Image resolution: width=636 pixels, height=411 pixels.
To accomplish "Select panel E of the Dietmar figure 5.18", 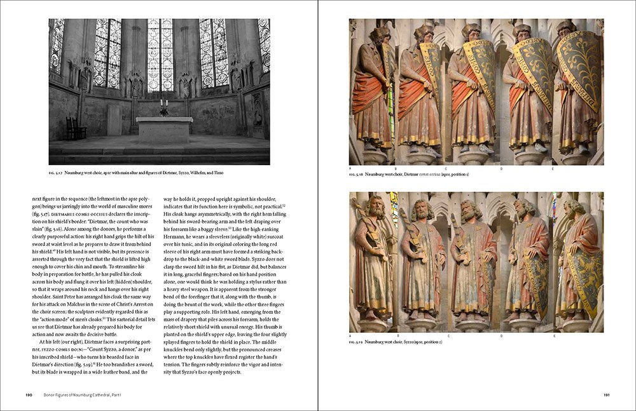I will (x=578, y=91).
